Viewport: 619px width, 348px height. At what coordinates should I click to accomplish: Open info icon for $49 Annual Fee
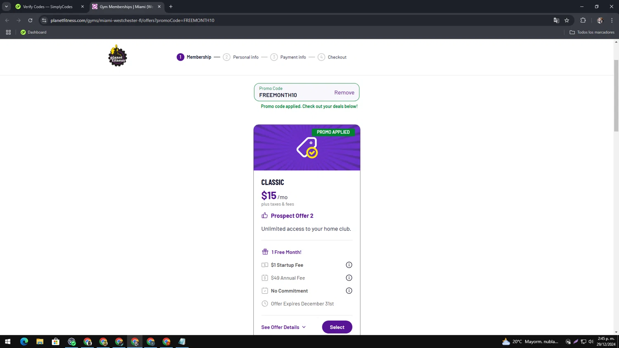[349, 278]
